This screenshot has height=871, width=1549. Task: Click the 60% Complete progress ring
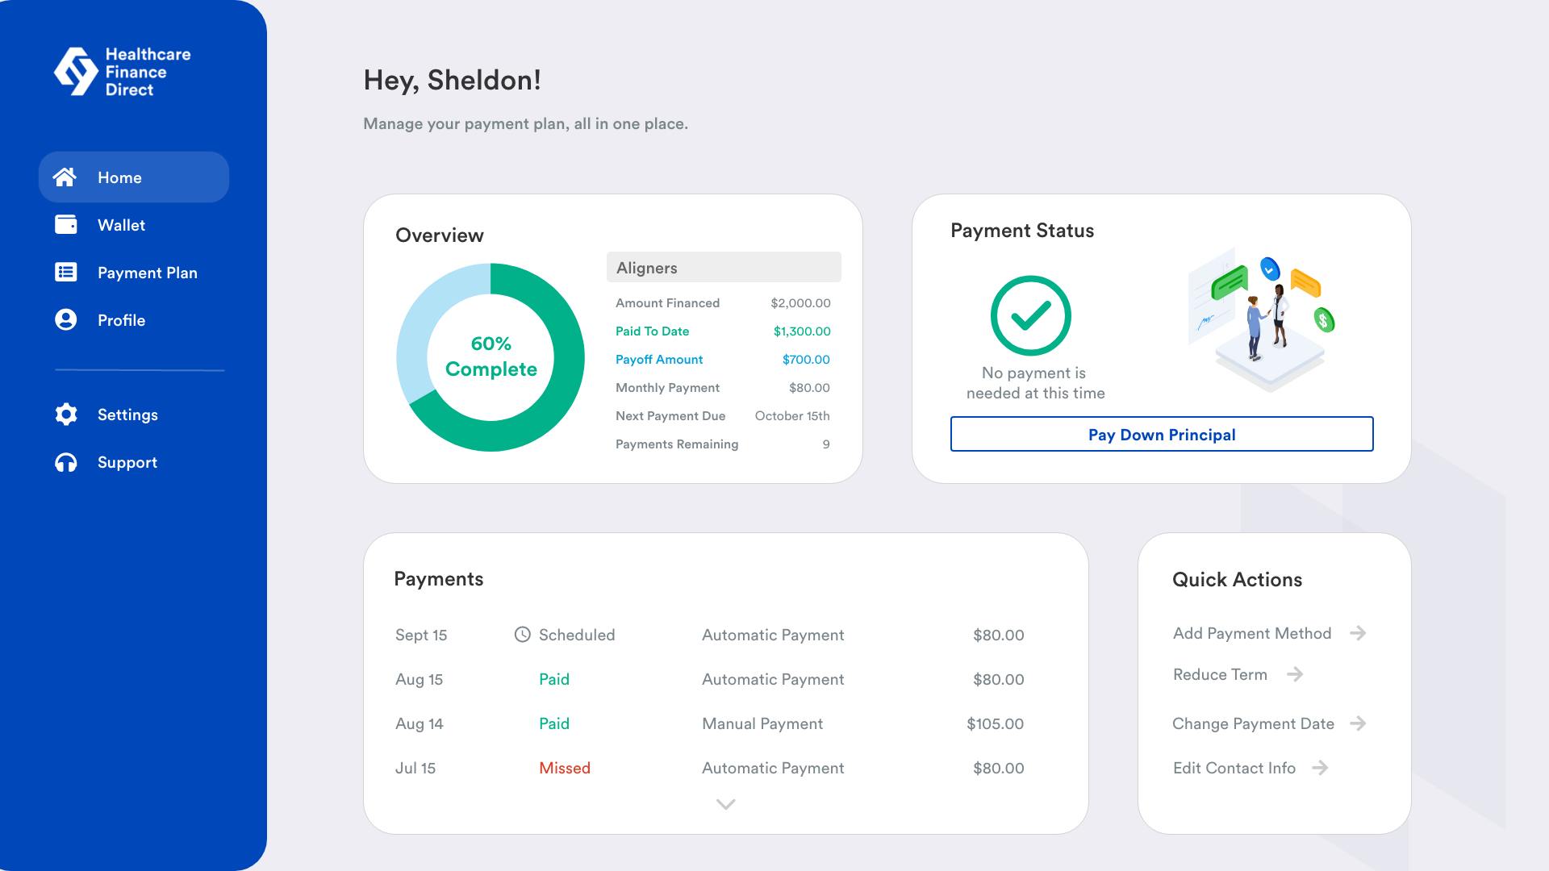[x=491, y=356]
